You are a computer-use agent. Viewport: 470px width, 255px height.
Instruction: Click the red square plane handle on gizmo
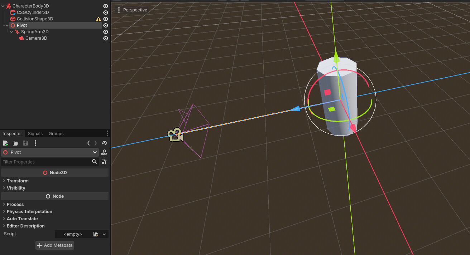tap(327, 92)
